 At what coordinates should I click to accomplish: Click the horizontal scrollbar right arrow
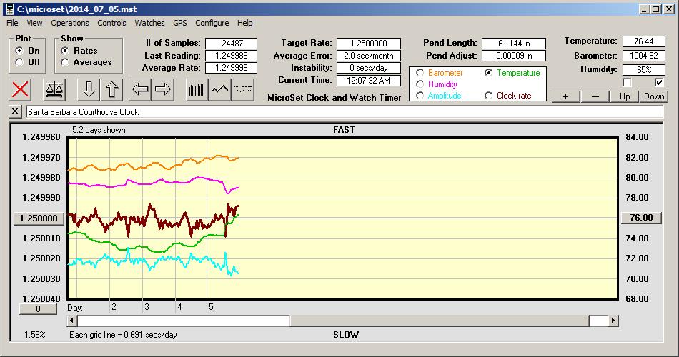[613, 321]
